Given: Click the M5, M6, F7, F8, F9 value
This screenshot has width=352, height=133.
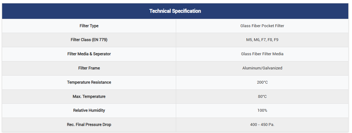Looking at the screenshot, I should coord(262,40).
